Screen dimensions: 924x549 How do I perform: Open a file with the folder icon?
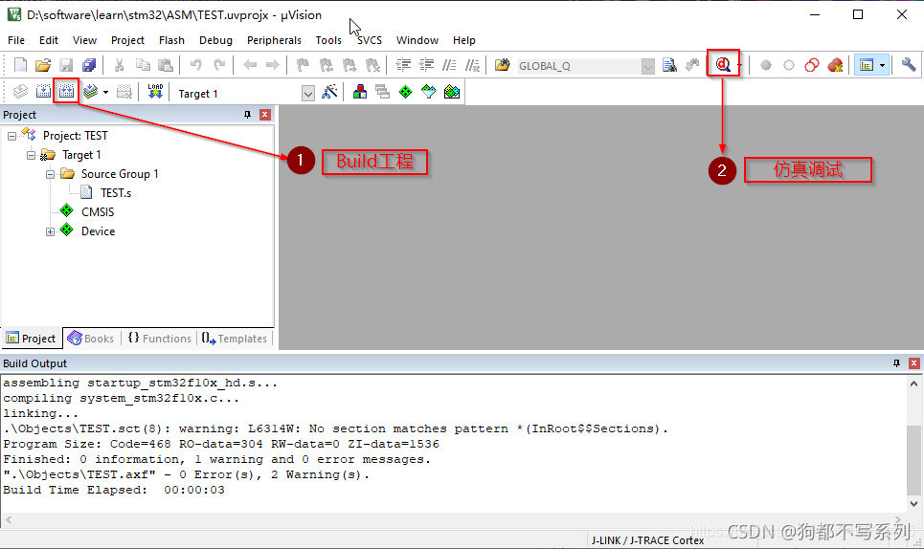coord(42,65)
